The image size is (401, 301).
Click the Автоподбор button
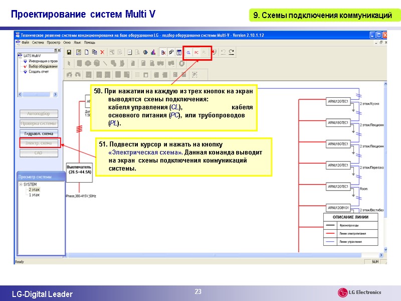point(39,114)
